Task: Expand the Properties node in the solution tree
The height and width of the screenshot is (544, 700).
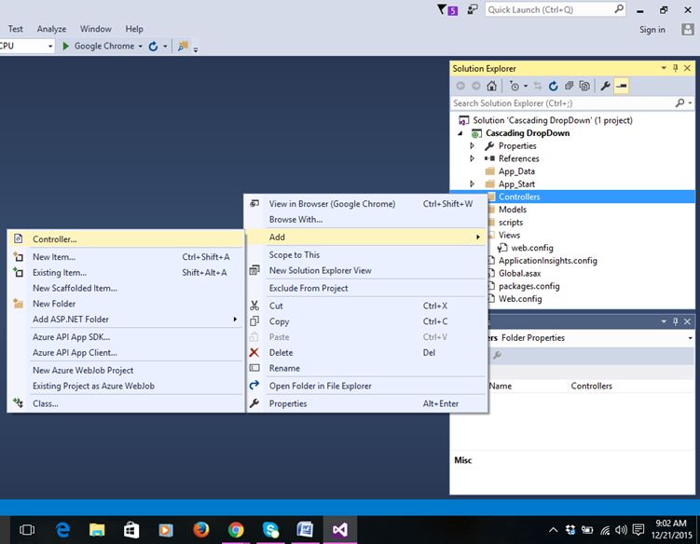Action: (473, 146)
